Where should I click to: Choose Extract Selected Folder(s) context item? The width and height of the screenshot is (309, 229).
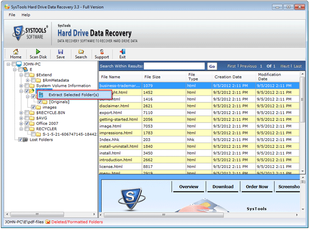(x=75, y=95)
